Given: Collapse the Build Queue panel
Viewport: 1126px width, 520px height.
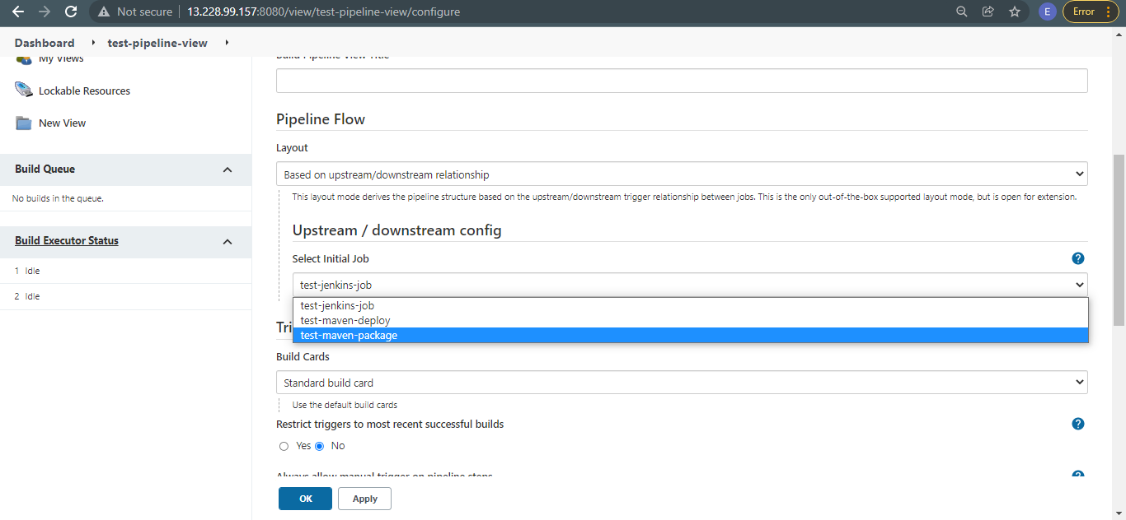Looking at the screenshot, I should tap(228, 169).
